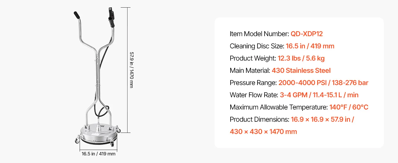Viewport: 398px width, 163px height.
Task: Click the 140°F / 60°C temperature value
Action: [349, 107]
